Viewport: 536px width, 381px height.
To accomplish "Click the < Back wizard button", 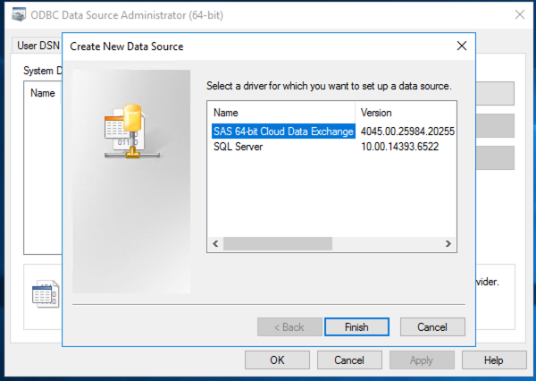I will 289,327.
